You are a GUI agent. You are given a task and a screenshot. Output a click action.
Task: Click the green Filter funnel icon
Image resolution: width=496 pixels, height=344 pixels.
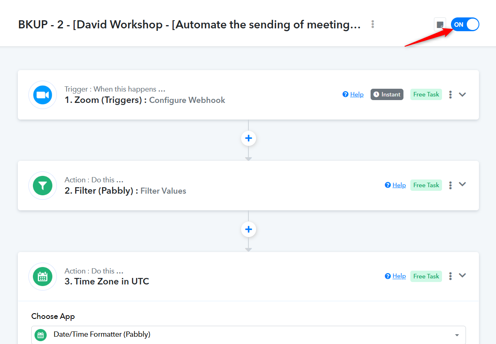(x=43, y=186)
